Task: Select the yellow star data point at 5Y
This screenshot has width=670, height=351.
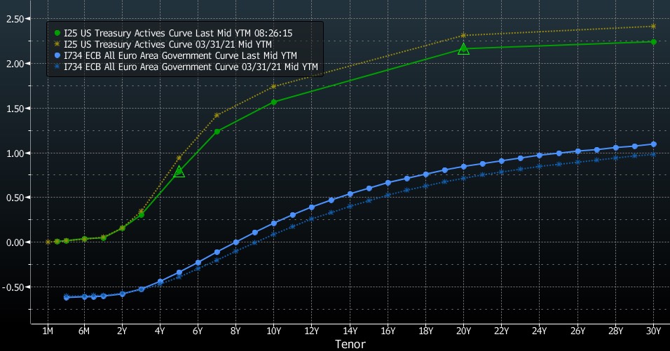Action: [x=179, y=158]
